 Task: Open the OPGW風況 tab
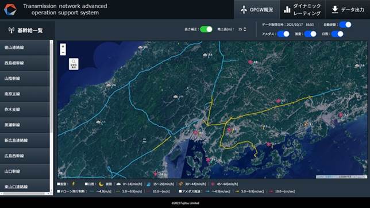pos(257,10)
